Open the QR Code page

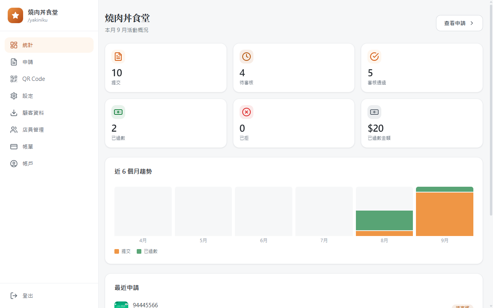[x=49, y=79]
